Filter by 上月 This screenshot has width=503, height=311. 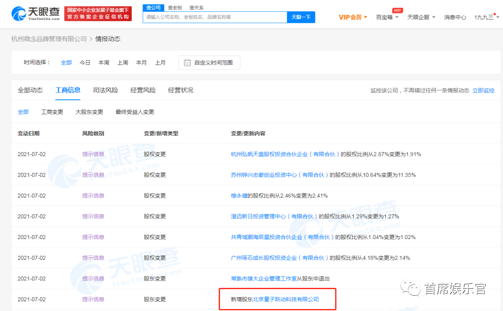160,63
